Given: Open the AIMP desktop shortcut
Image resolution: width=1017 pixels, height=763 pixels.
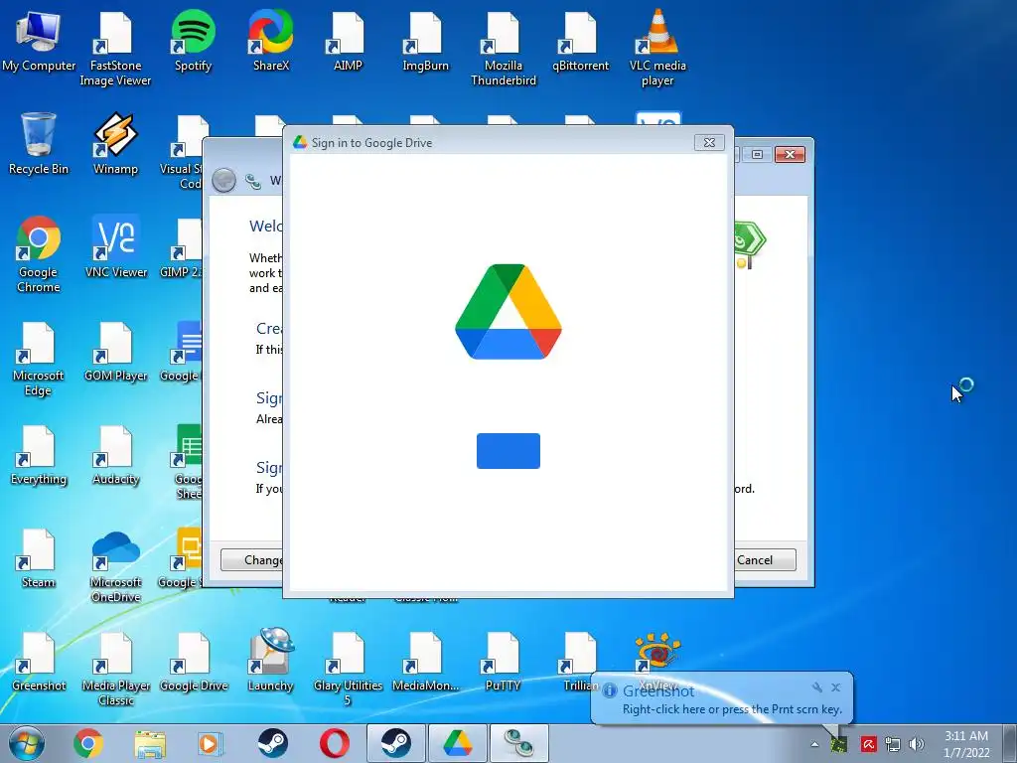Looking at the screenshot, I should [348, 42].
